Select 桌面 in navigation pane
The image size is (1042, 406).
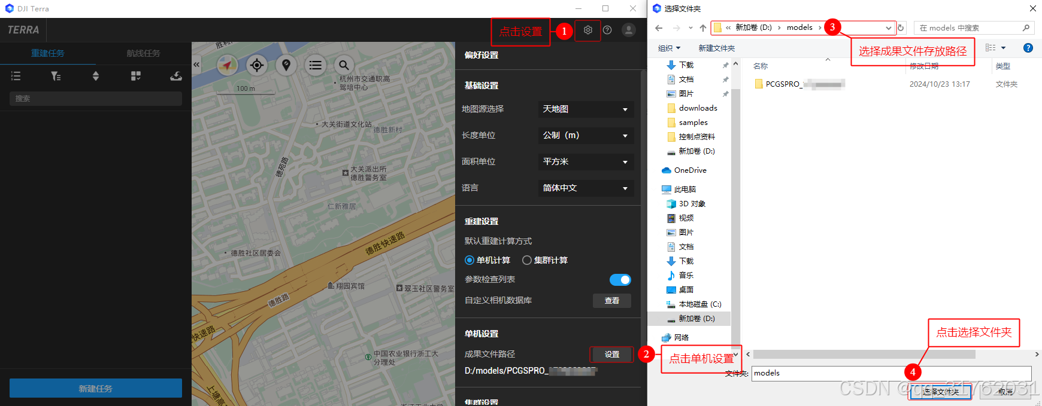(x=686, y=290)
